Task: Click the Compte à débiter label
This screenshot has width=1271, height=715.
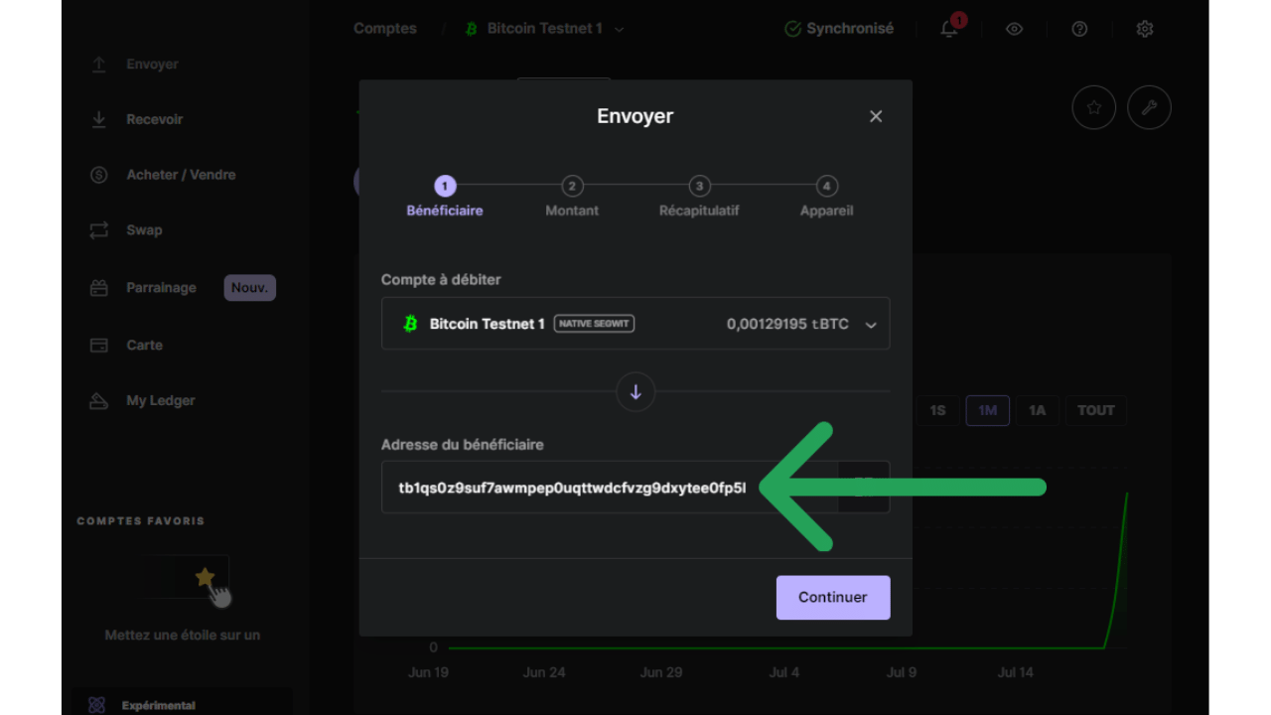Action: (441, 280)
